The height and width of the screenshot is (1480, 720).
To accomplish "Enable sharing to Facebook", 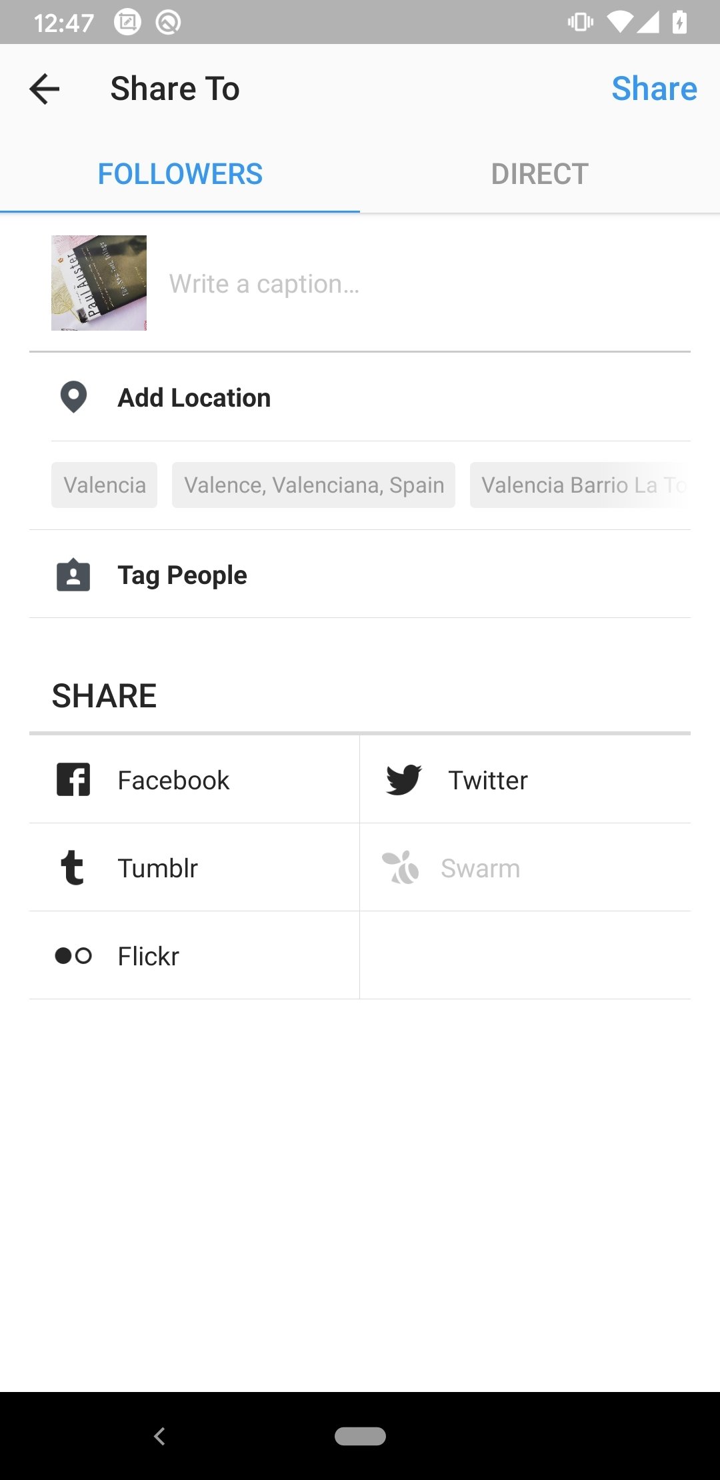I will tap(194, 779).
